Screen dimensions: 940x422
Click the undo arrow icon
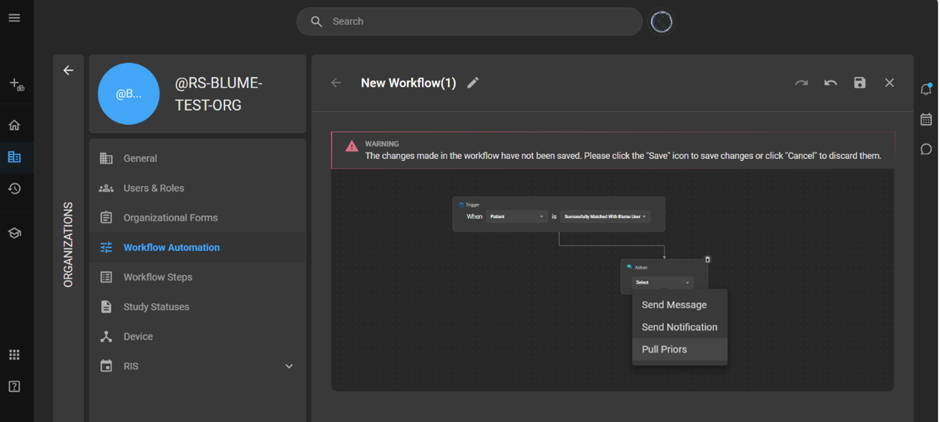830,82
